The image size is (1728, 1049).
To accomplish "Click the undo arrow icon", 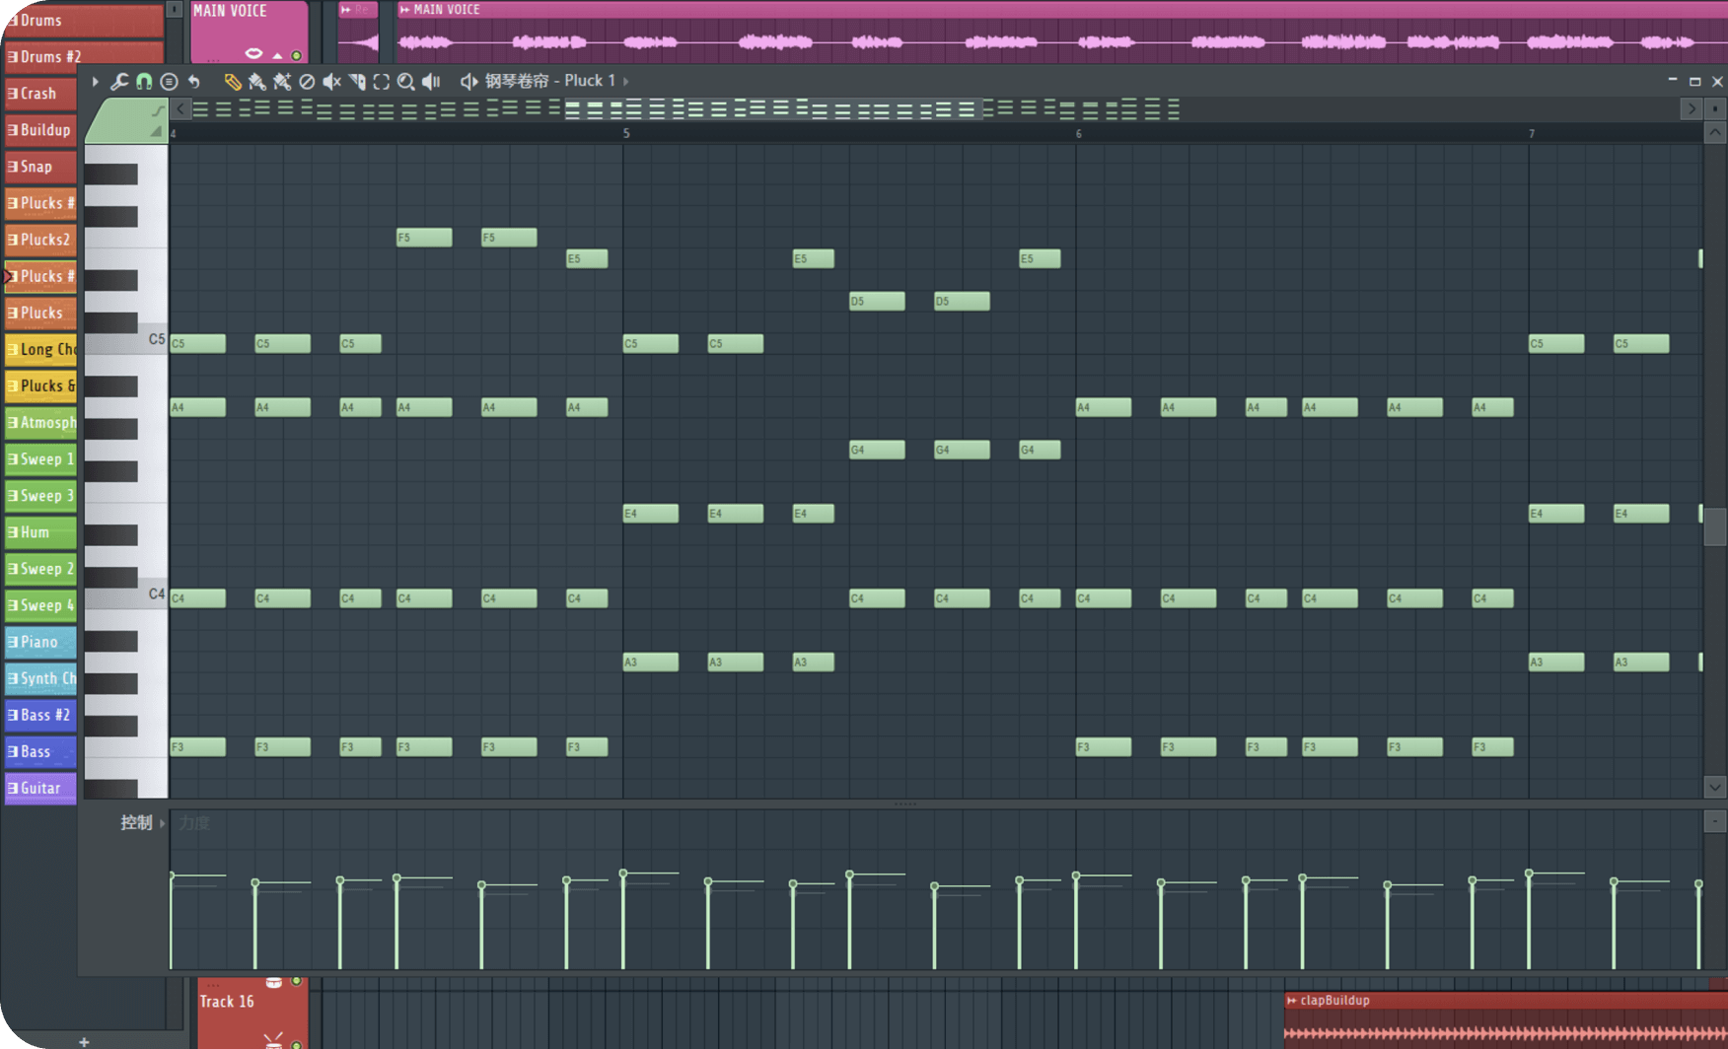I will [x=194, y=81].
